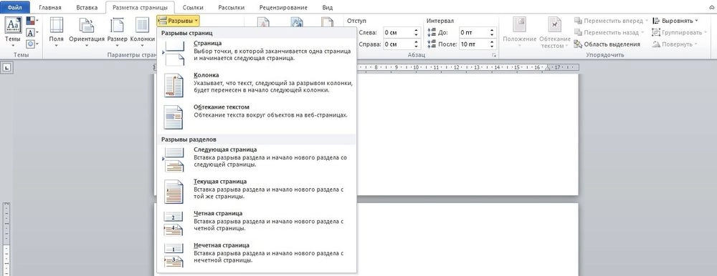Viewport: 717px width, 276px height.
Task: Open the Выровнять align dropdown
Action: click(675, 21)
